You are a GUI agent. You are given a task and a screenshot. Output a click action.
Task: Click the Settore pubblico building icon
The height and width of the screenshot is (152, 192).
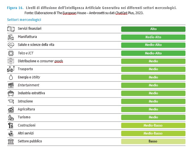click(11, 141)
